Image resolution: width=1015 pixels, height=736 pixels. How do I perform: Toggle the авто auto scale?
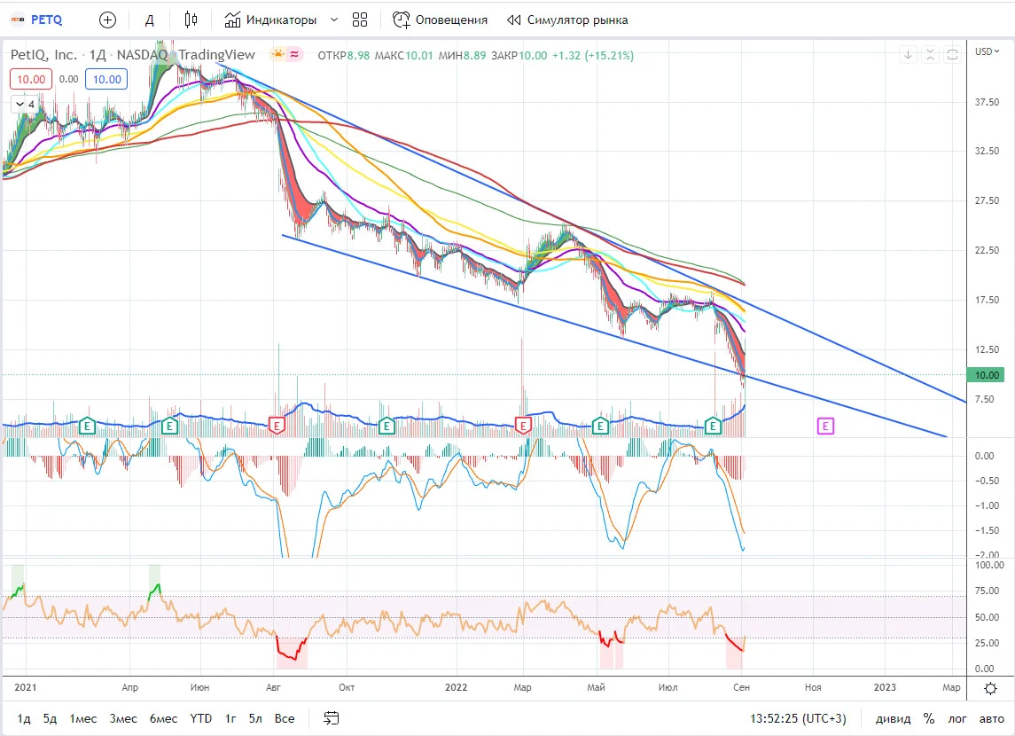pos(992,718)
